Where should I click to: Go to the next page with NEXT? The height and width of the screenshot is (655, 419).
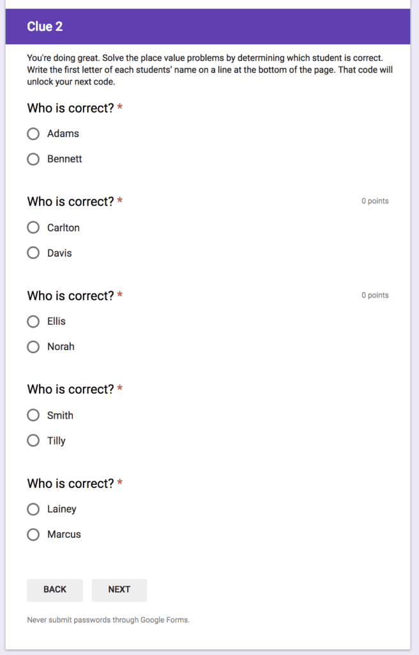pyautogui.click(x=119, y=590)
